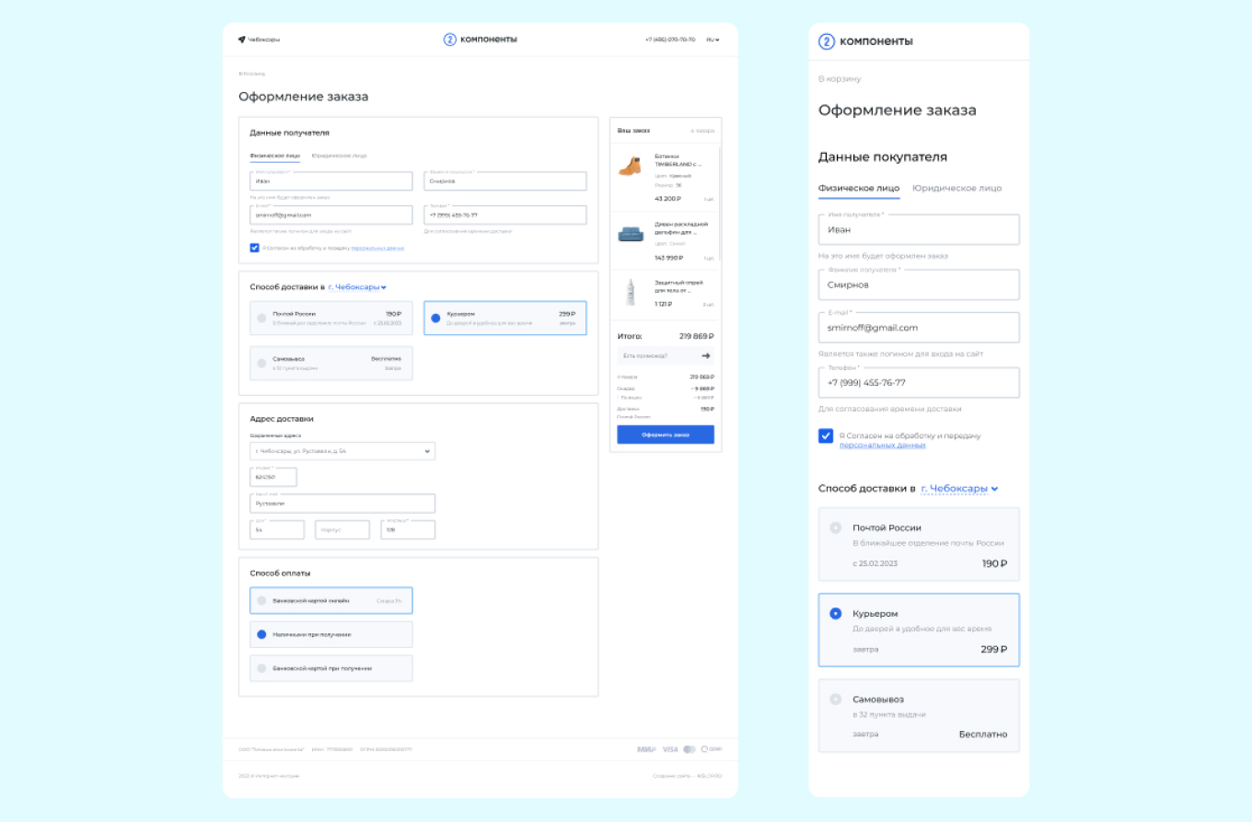Click the boot price 43 200 ₽

(x=667, y=199)
